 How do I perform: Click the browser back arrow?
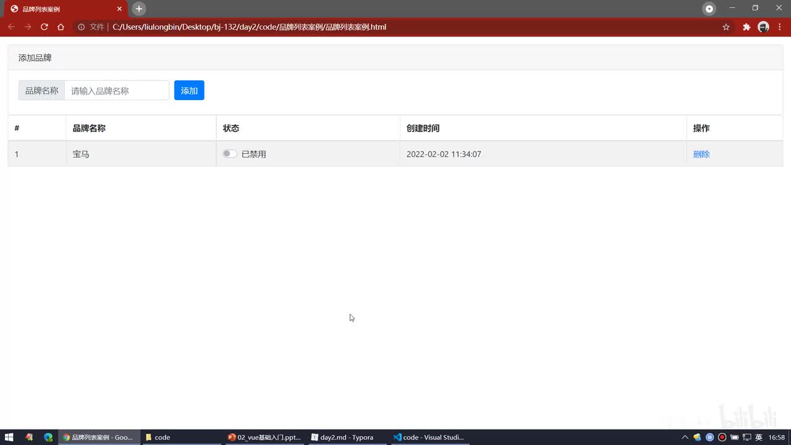(11, 27)
